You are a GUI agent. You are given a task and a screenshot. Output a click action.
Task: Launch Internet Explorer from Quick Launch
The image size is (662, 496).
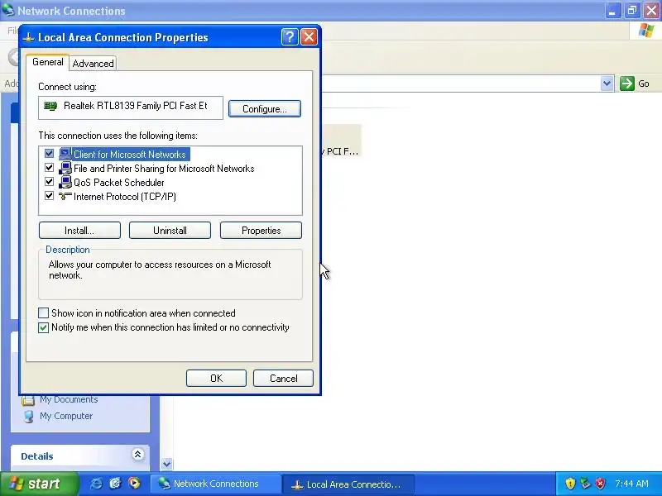[x=96, y=484]
